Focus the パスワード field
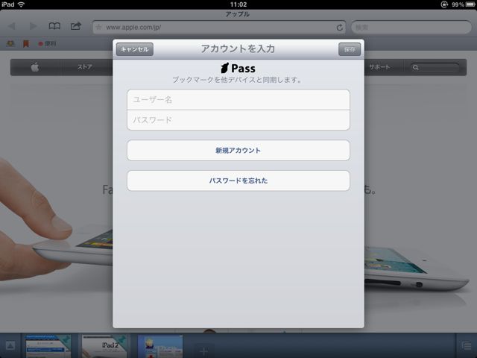This screenshot has width=477, height=358. click(238, 120)
